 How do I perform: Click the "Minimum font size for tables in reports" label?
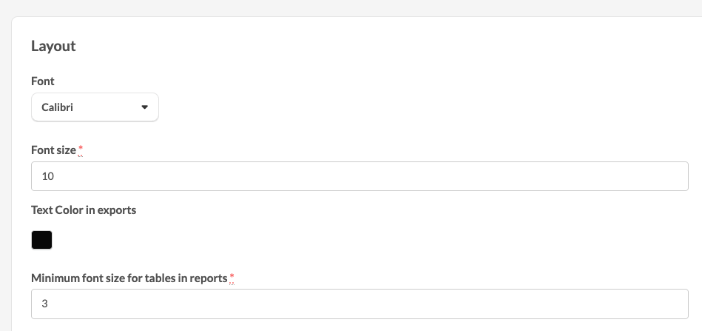[x=129, y=278]
